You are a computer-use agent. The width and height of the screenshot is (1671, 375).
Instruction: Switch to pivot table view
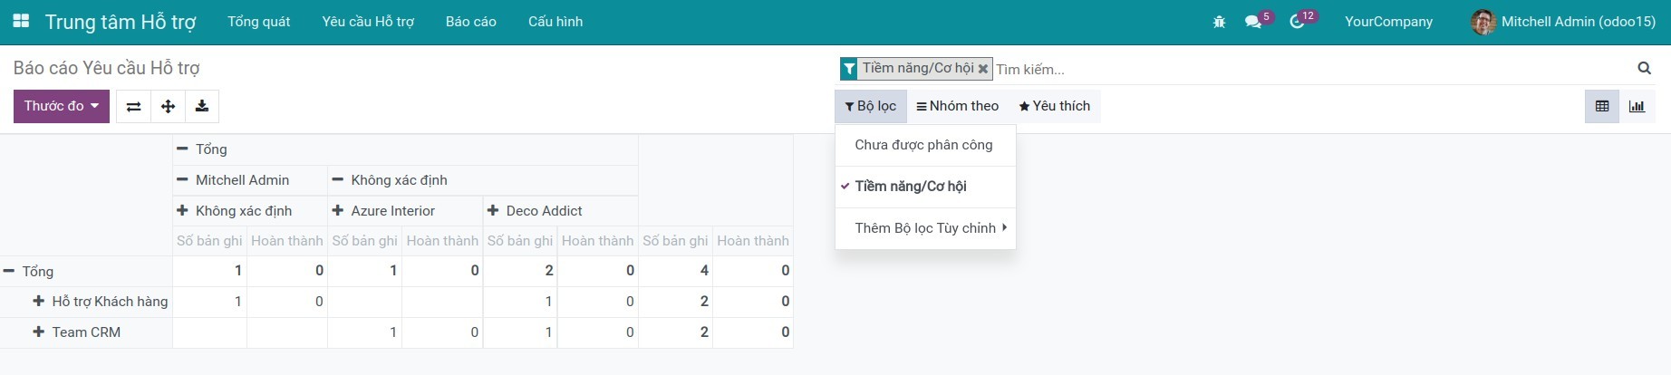coord(1602,106)
